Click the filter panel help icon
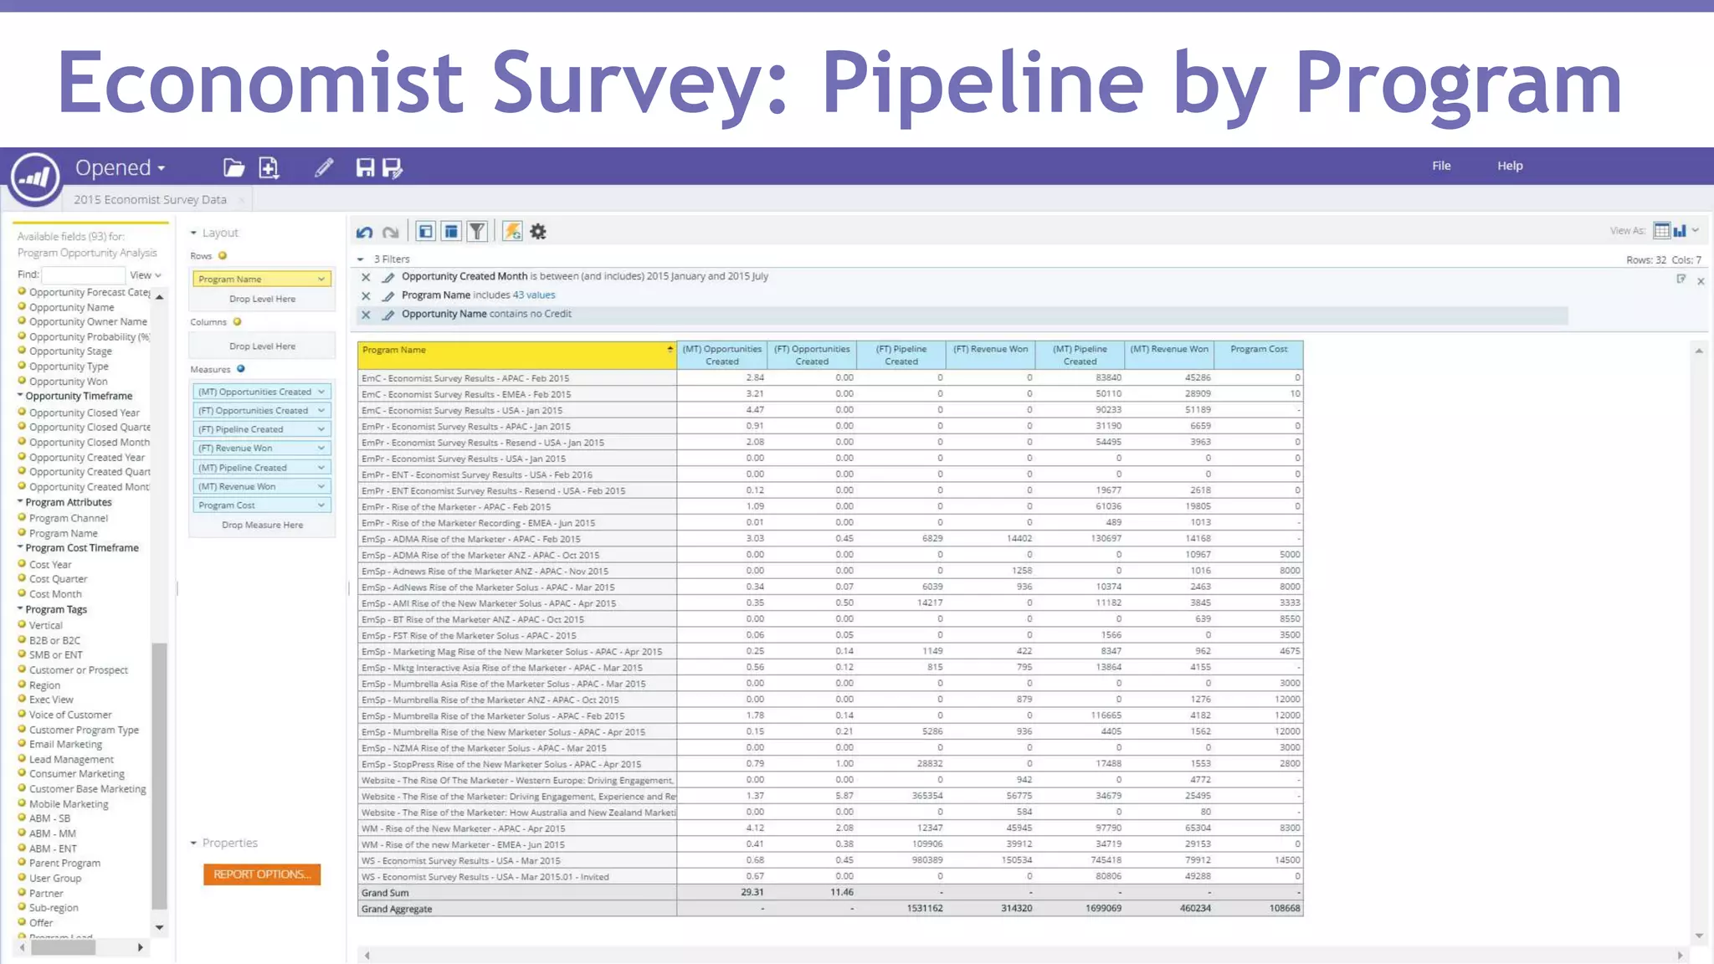Viewport: 1714px width, 964px height. click(x=1681, y=279)
